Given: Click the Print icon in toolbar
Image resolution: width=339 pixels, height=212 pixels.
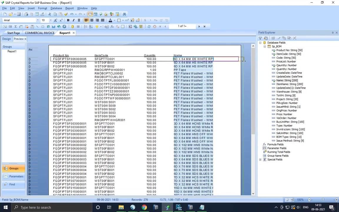Looking at the screenshot, I should point(26,14).
